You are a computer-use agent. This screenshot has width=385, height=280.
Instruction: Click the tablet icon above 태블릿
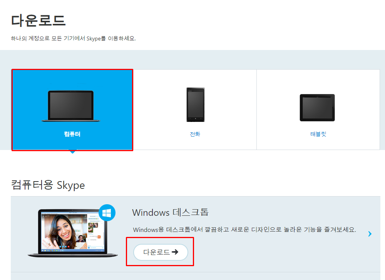(317, 108)
